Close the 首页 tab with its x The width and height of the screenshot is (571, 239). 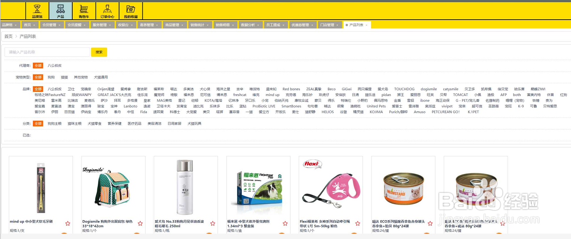[x=35, y=25]
